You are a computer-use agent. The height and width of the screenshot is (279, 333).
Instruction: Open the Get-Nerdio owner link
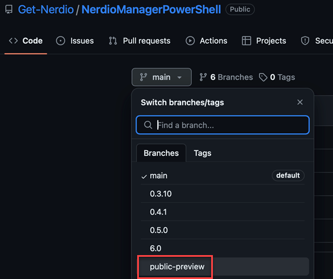(x=46, y=10)
